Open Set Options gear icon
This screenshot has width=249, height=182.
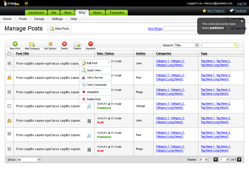coord(50,44)
